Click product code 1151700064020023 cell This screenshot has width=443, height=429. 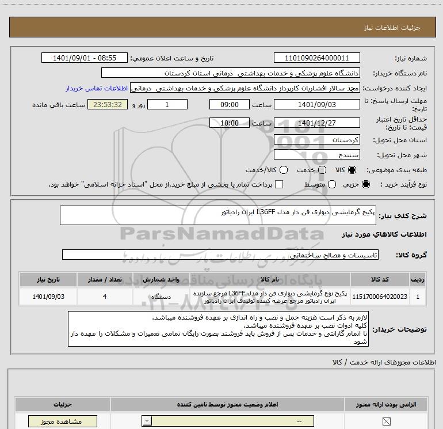click(x=380, y=297)
